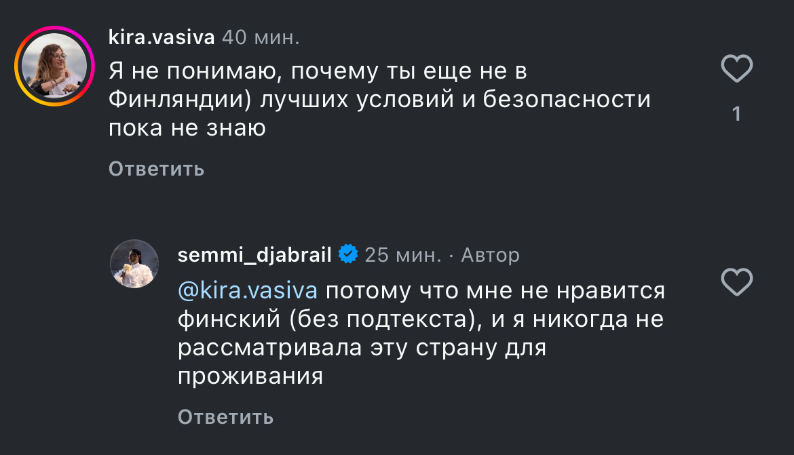The height and width of the screenshot is (455, 794).
Task: Open semmi_djabrail's profile picture
Action: click(134, 264)
